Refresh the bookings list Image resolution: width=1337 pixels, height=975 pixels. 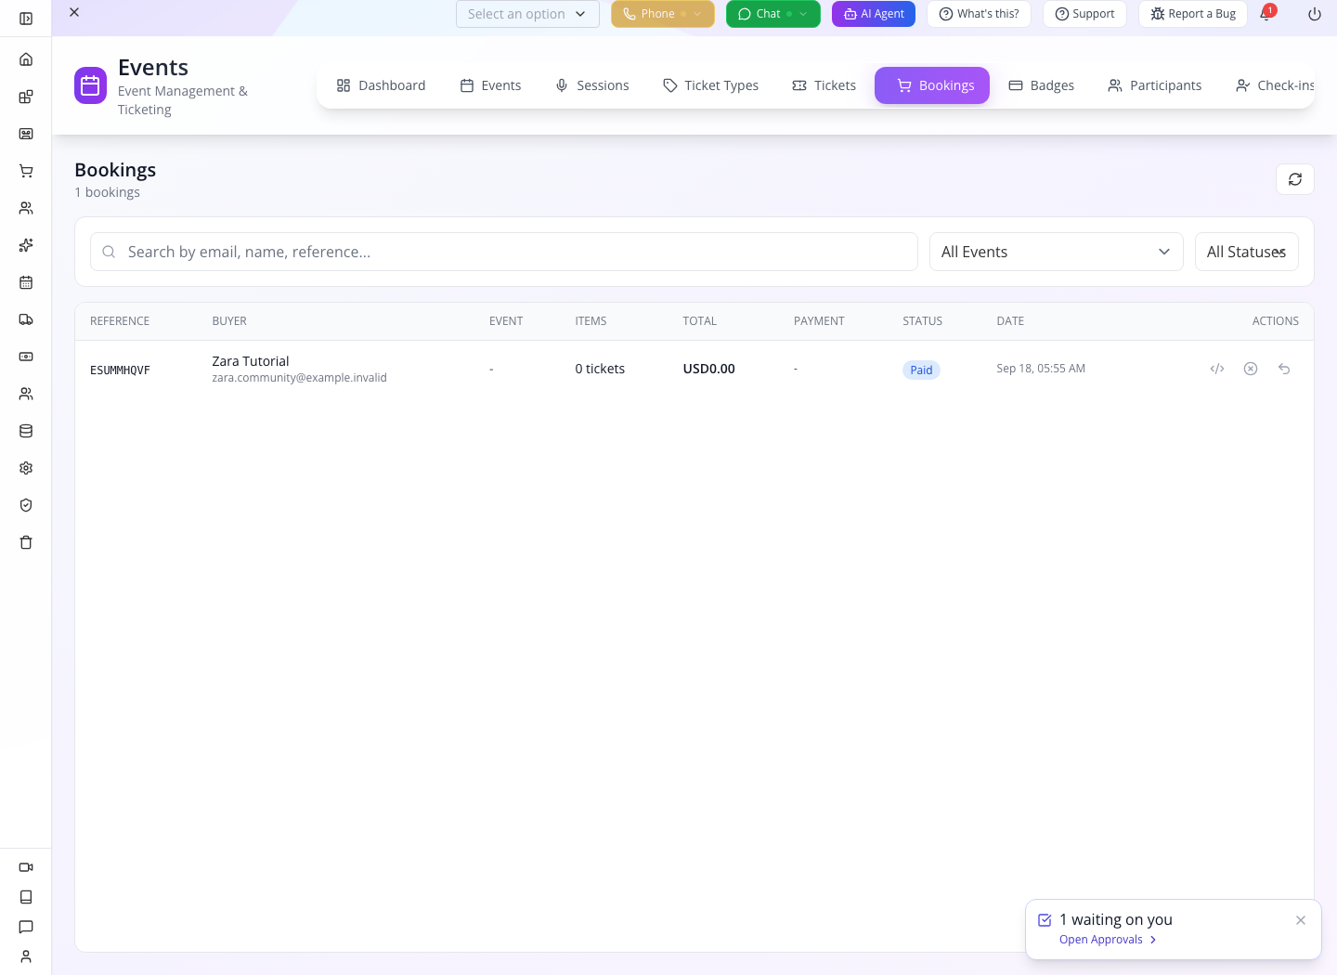point(1295,179)
